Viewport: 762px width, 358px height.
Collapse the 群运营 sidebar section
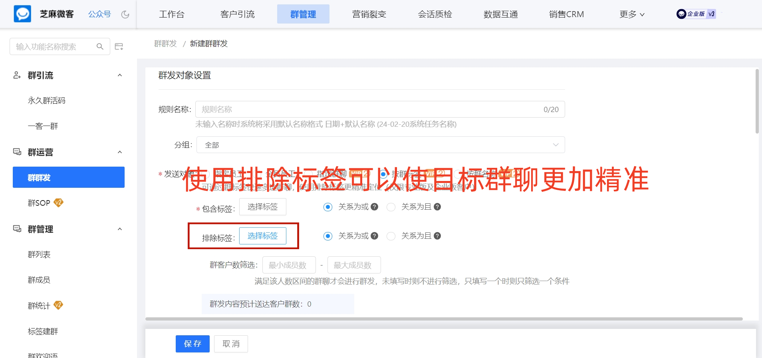[x=120, y=152]
